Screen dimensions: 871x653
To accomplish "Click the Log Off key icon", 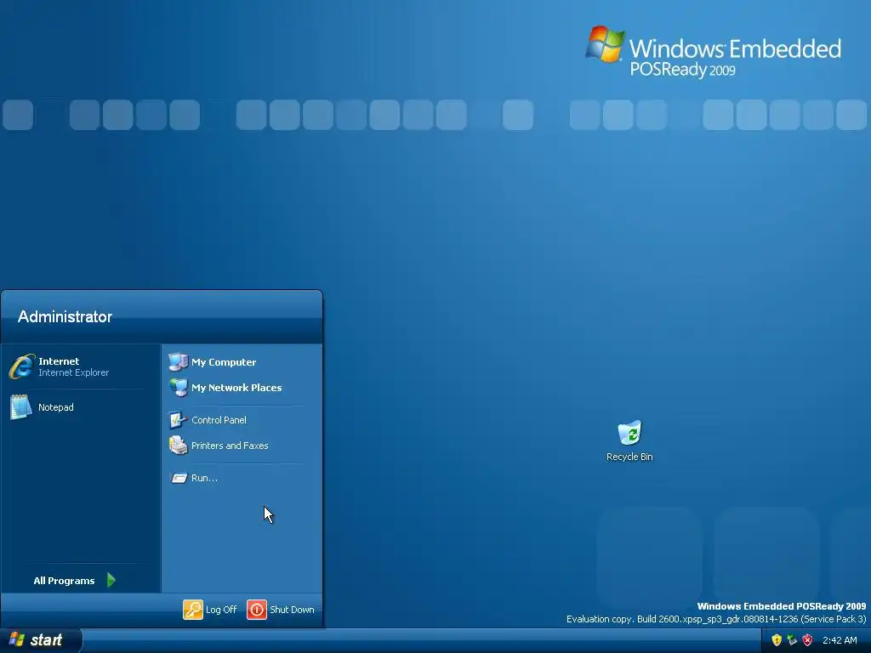I will 193,609.
